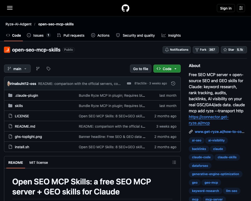Click .claude-plugin folder icon
The image size is (251, 201).
click(x=10, y=95)
